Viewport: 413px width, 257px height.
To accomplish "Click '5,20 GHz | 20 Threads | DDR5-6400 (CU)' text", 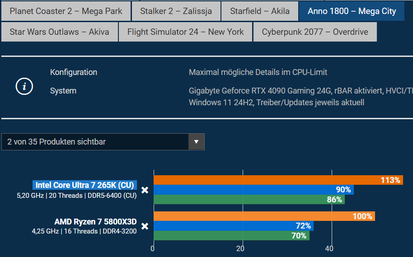I will coord(77,196).
